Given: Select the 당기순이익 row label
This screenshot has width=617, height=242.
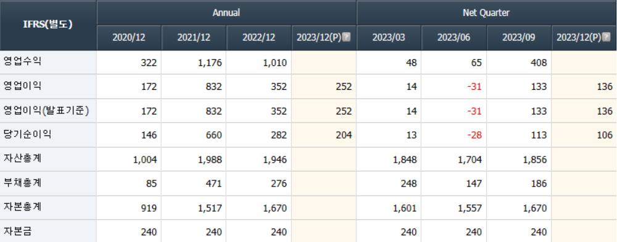Looking at the screenshot, I should (27, 134).
